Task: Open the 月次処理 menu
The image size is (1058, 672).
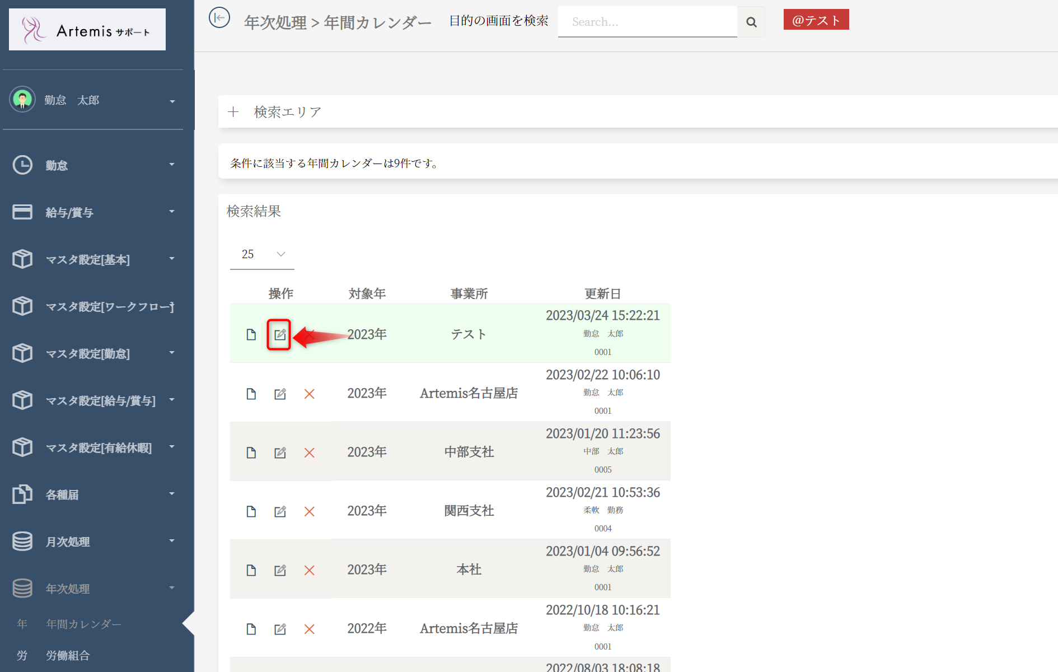Action: tap(93, 542)
